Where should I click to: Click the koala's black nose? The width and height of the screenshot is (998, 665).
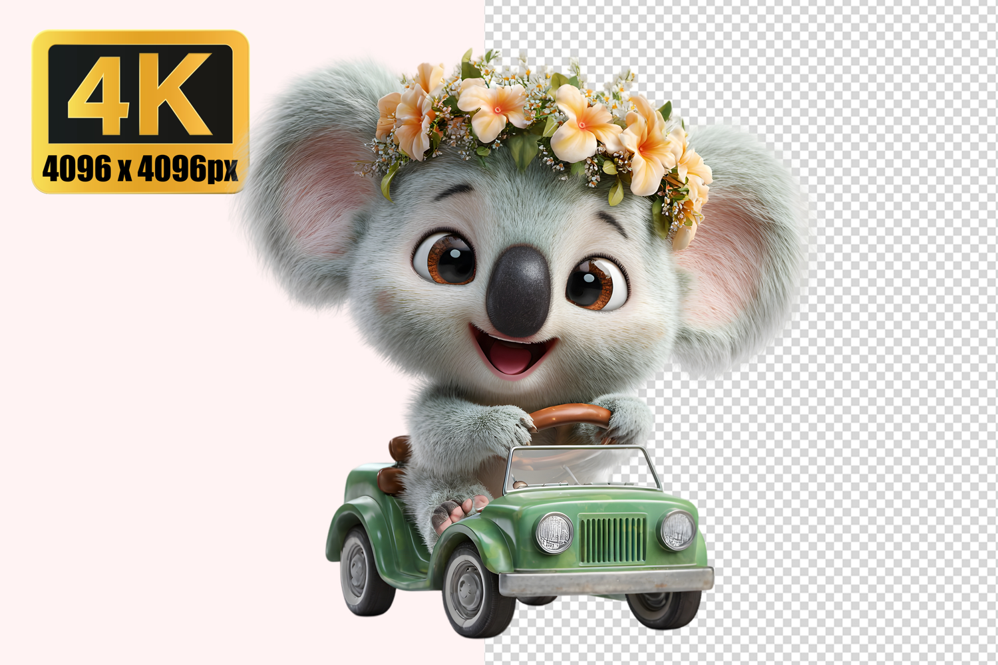(518, 291)
